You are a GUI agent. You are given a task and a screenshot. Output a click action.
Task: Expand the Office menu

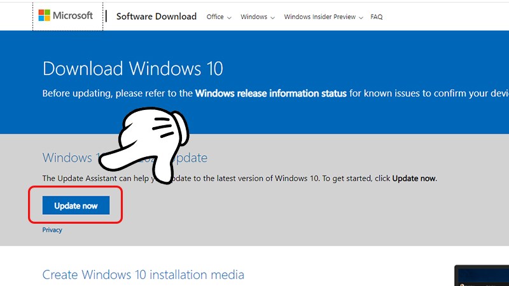tap(219, 17)
